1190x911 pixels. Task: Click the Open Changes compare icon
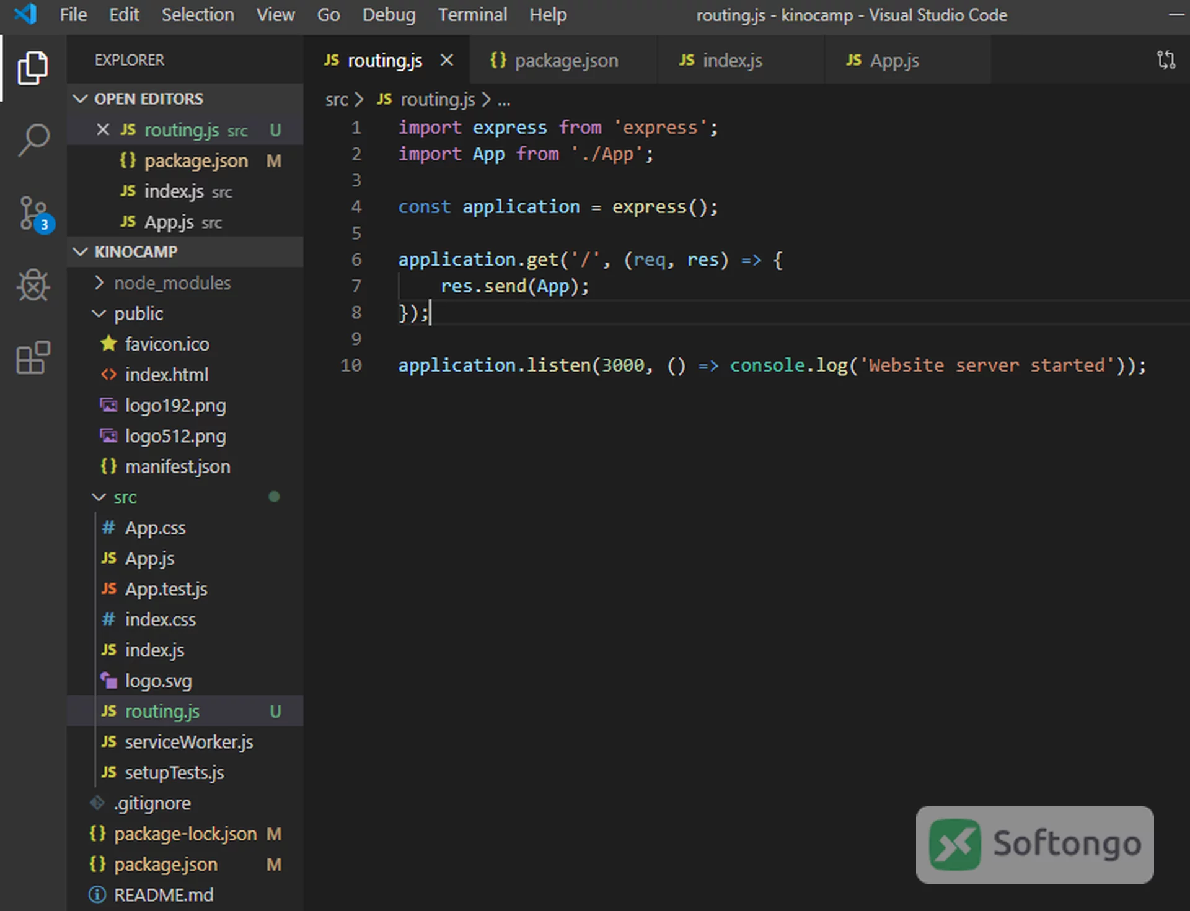pyautogui.click(x=1166, y=60)
